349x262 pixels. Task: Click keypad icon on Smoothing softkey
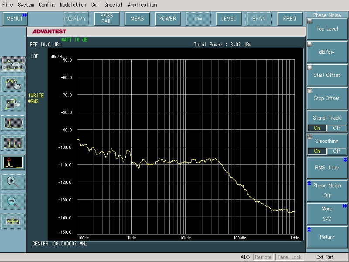[310, 137]
